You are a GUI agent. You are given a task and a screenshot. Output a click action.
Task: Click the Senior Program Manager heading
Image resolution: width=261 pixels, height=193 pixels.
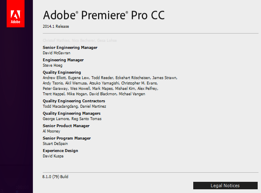(x=66, y=138)
